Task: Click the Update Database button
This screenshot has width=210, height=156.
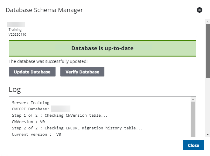Action: 32,72
